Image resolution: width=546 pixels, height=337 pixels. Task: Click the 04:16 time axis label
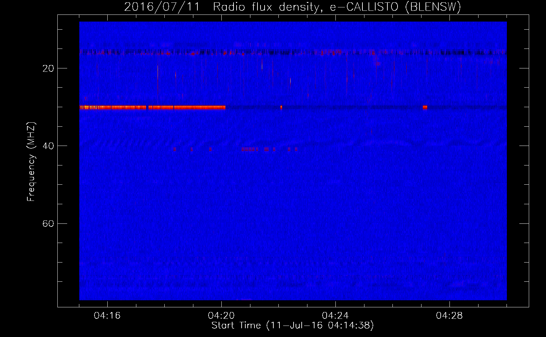point(107,316)
